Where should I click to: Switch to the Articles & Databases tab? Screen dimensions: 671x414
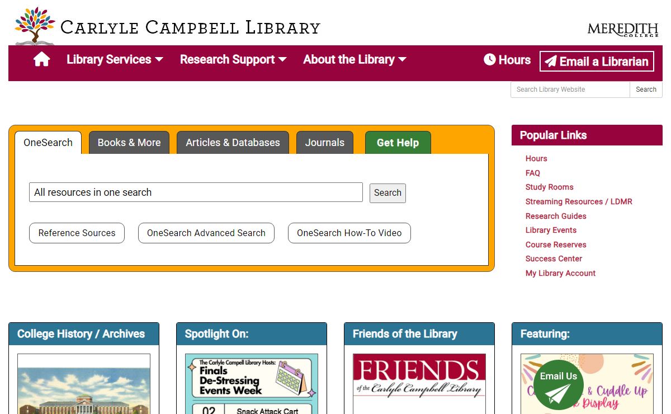(233, 143)
